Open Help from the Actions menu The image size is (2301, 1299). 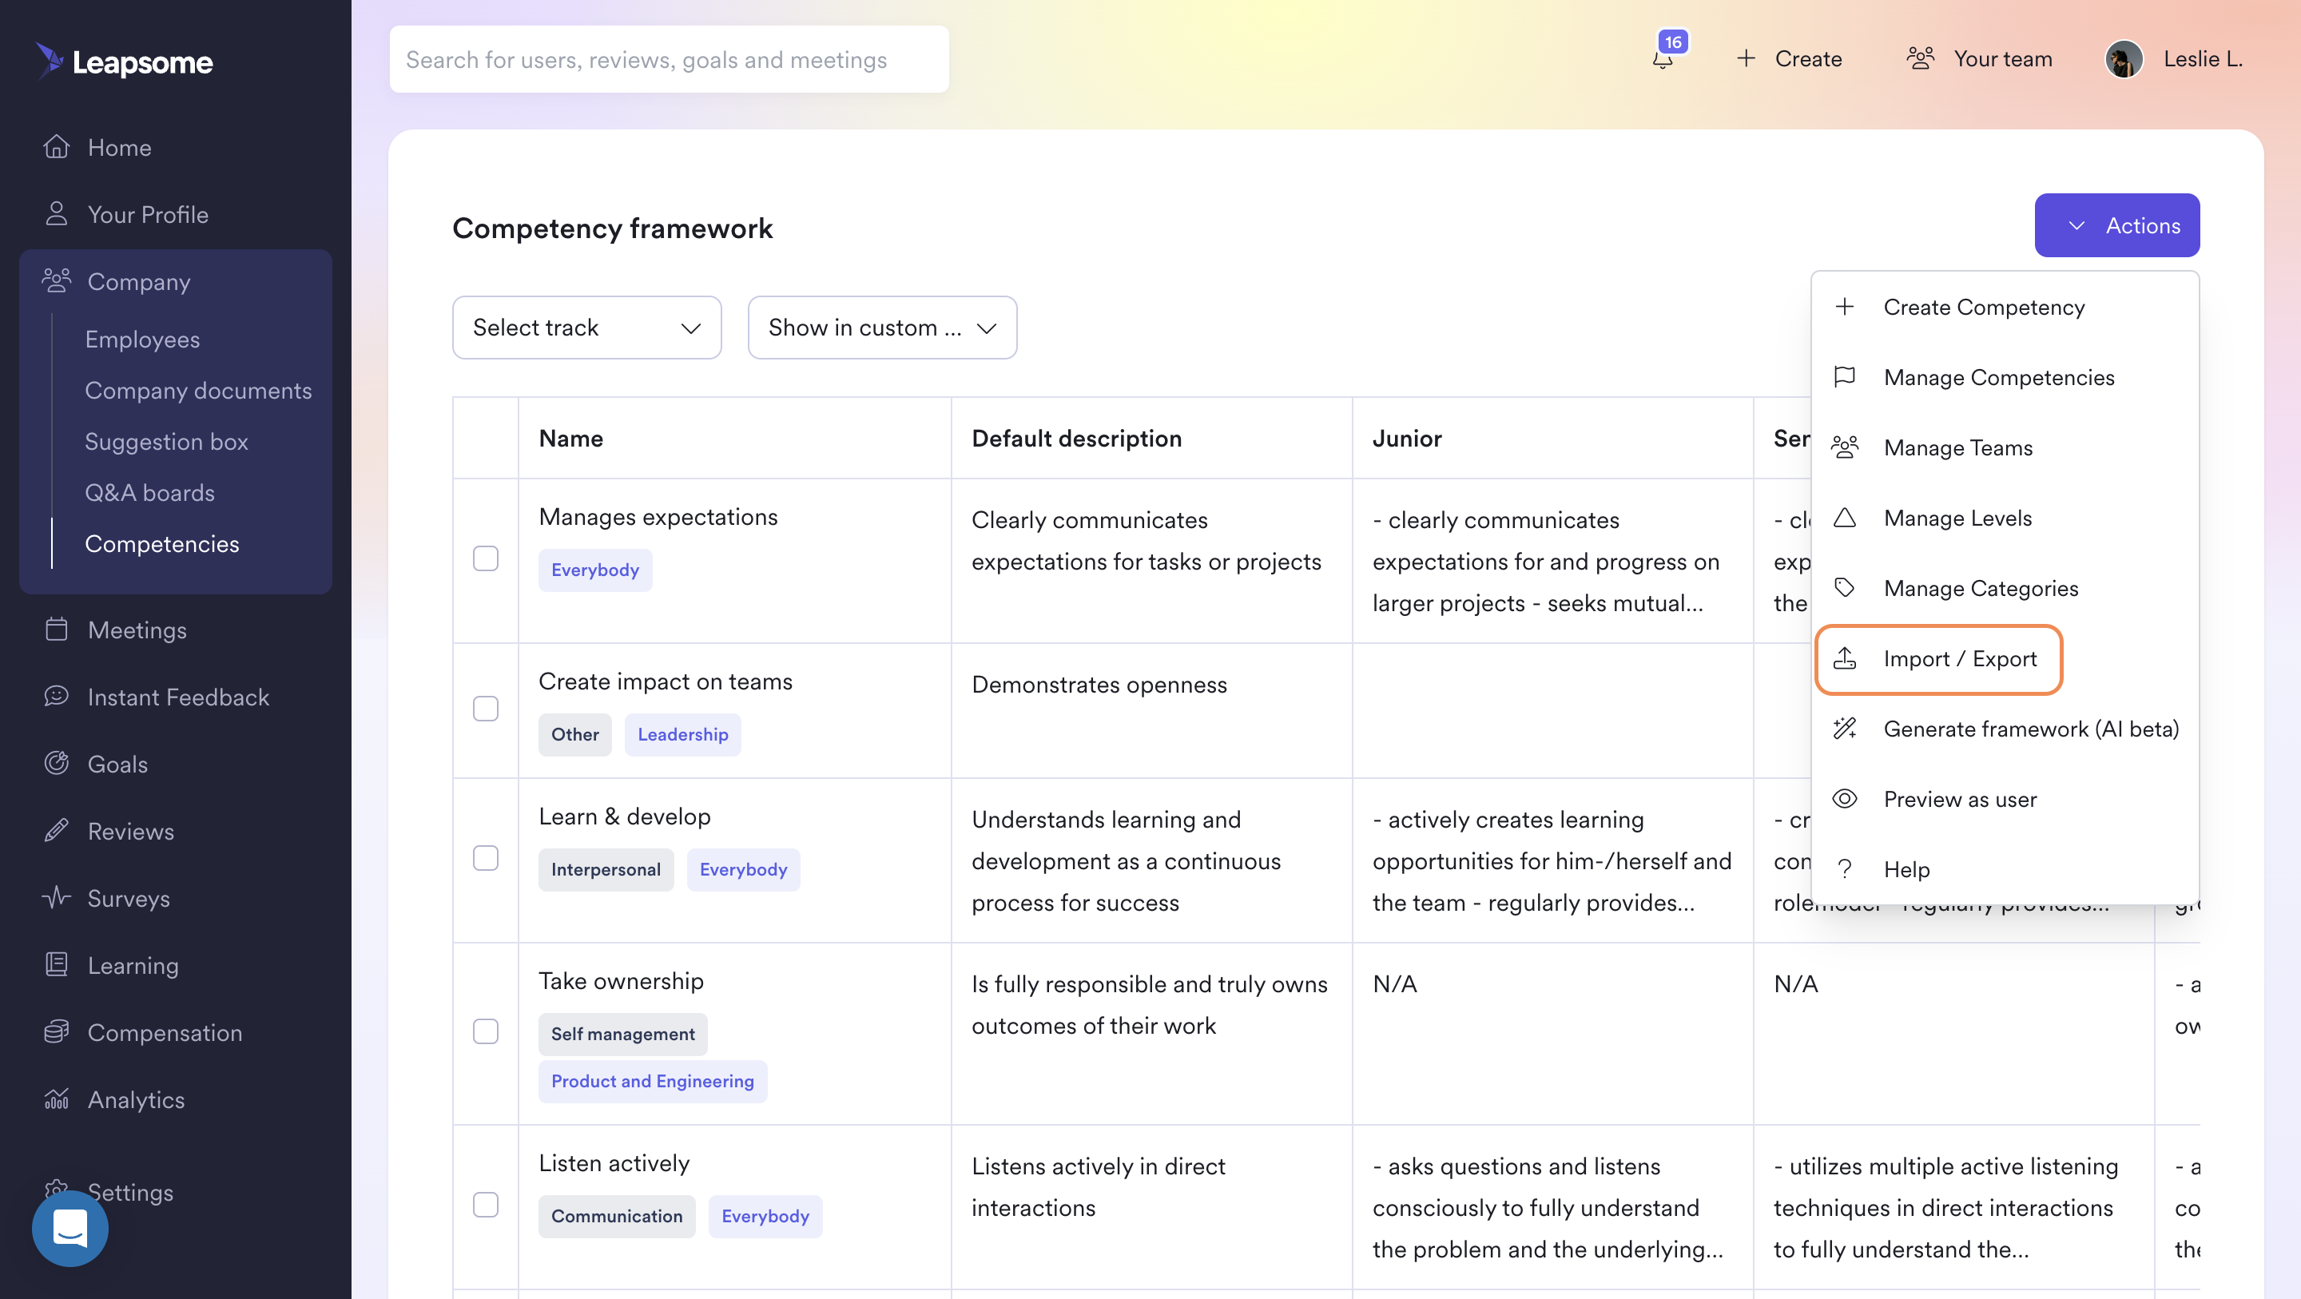tap(2005, 869)
